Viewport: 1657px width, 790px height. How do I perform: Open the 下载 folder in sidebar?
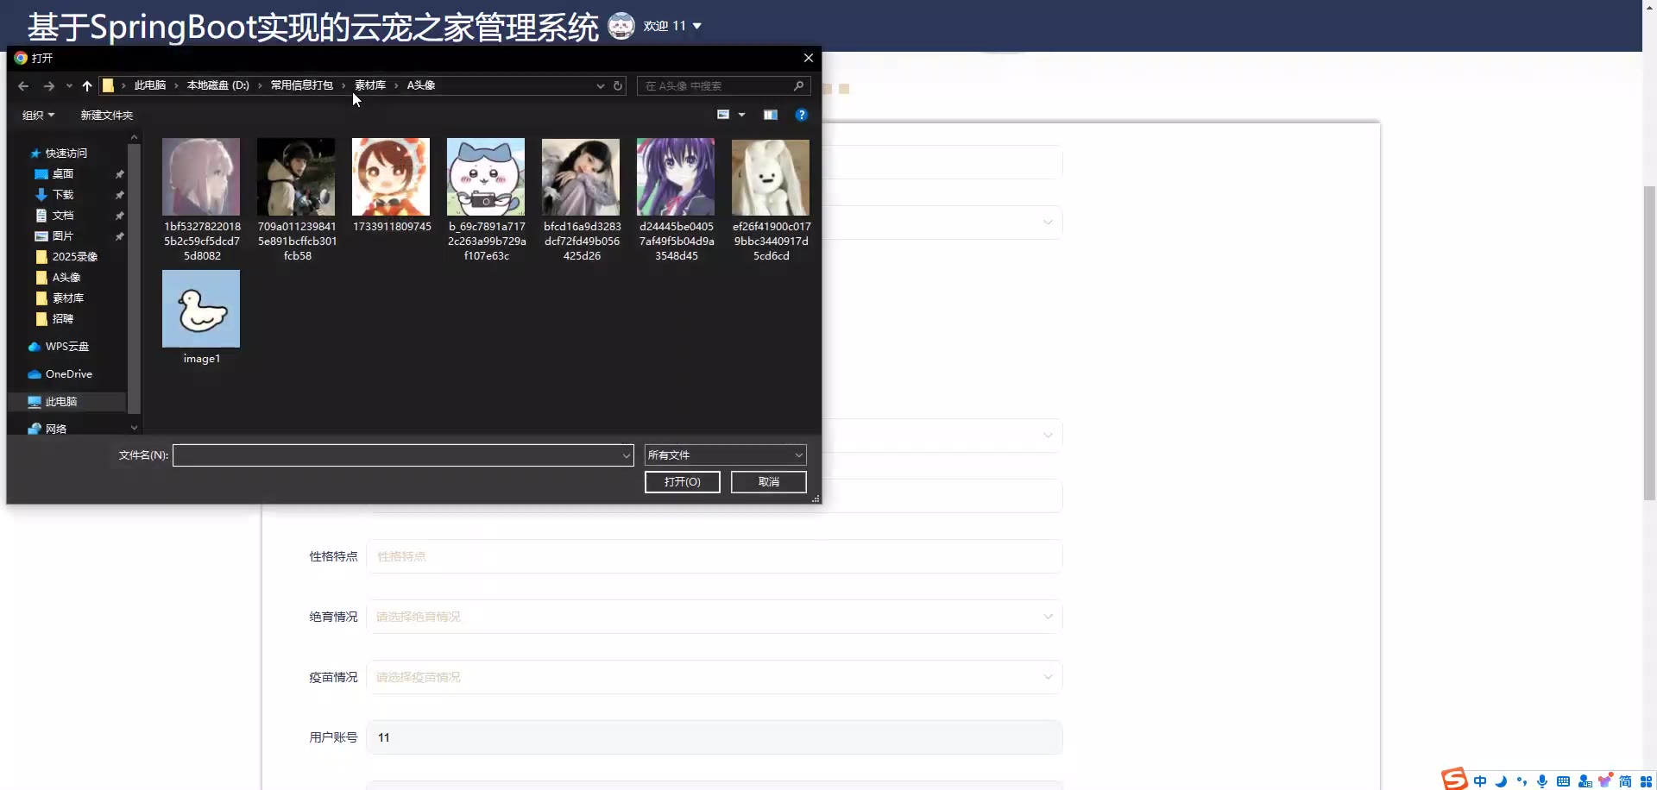pos(62,195)
